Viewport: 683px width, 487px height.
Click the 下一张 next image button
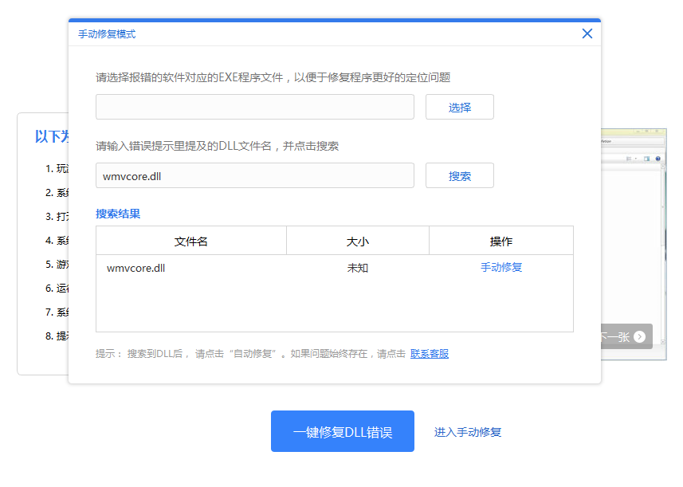[625, 336]
